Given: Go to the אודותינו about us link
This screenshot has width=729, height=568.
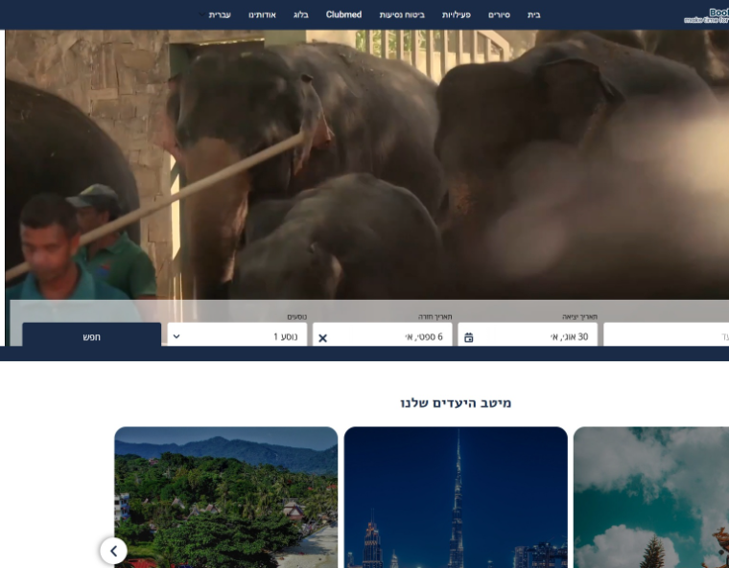Looking at the screenshot, I should (x=262, y=15).
